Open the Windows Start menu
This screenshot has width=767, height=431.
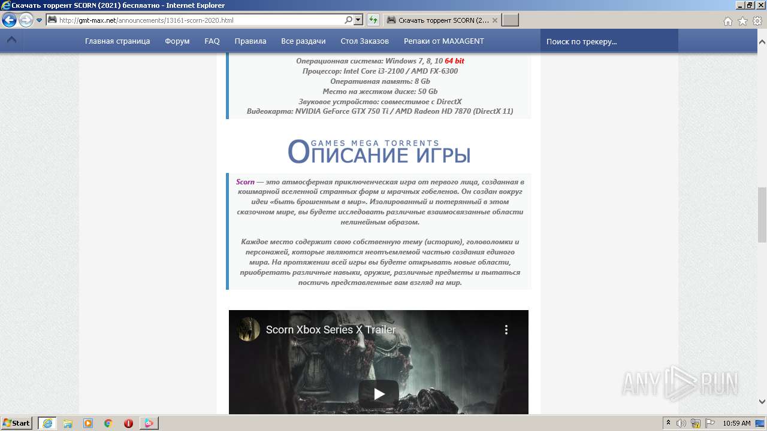coord(17,423)
